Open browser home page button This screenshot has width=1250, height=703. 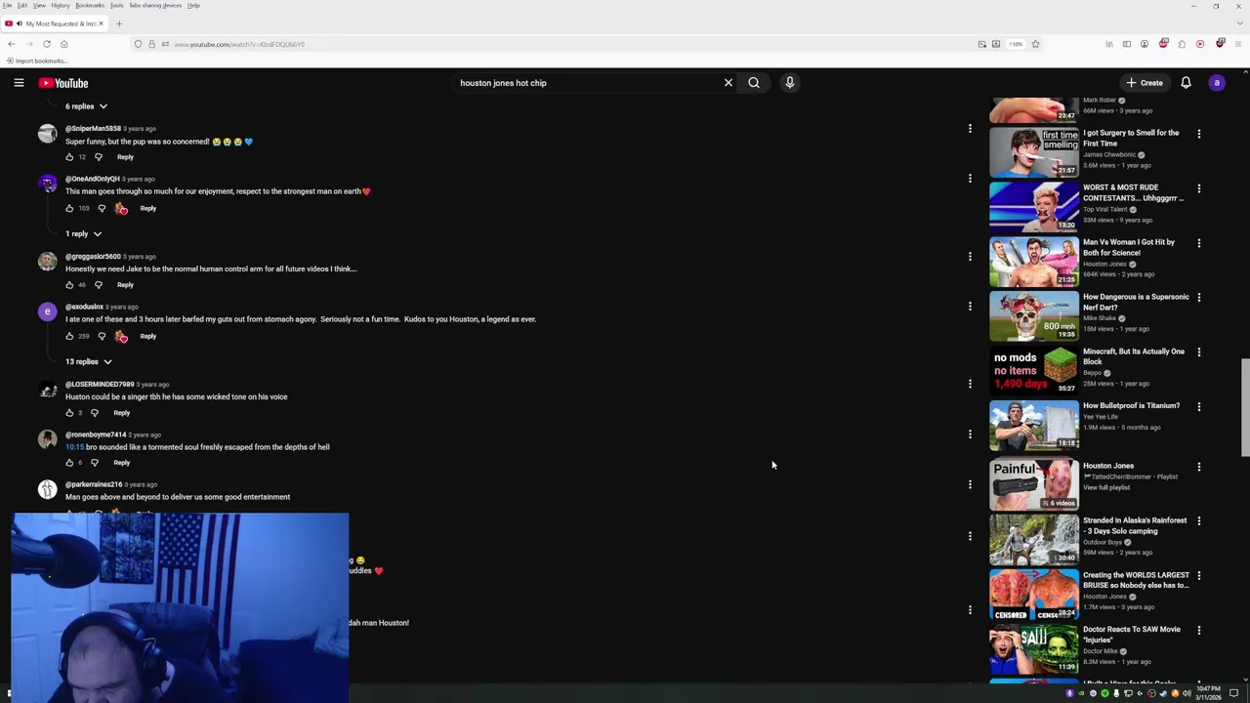tap(64, 44)
